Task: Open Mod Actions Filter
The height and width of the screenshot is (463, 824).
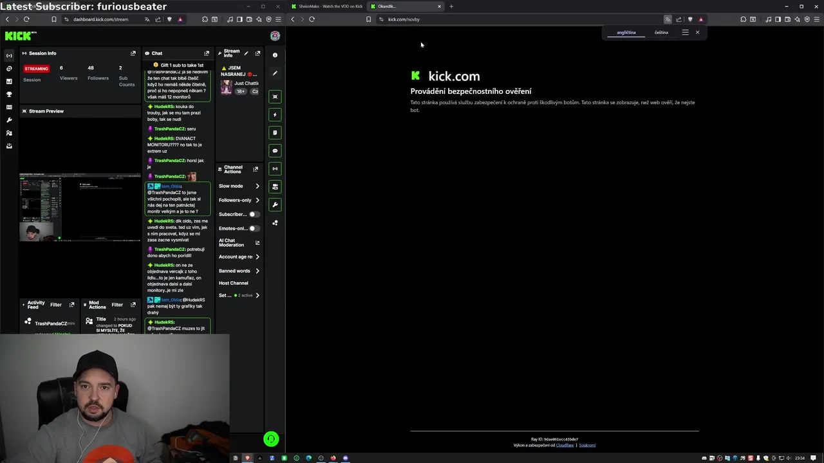Action: pyautogui.click(x=117, y=305)
